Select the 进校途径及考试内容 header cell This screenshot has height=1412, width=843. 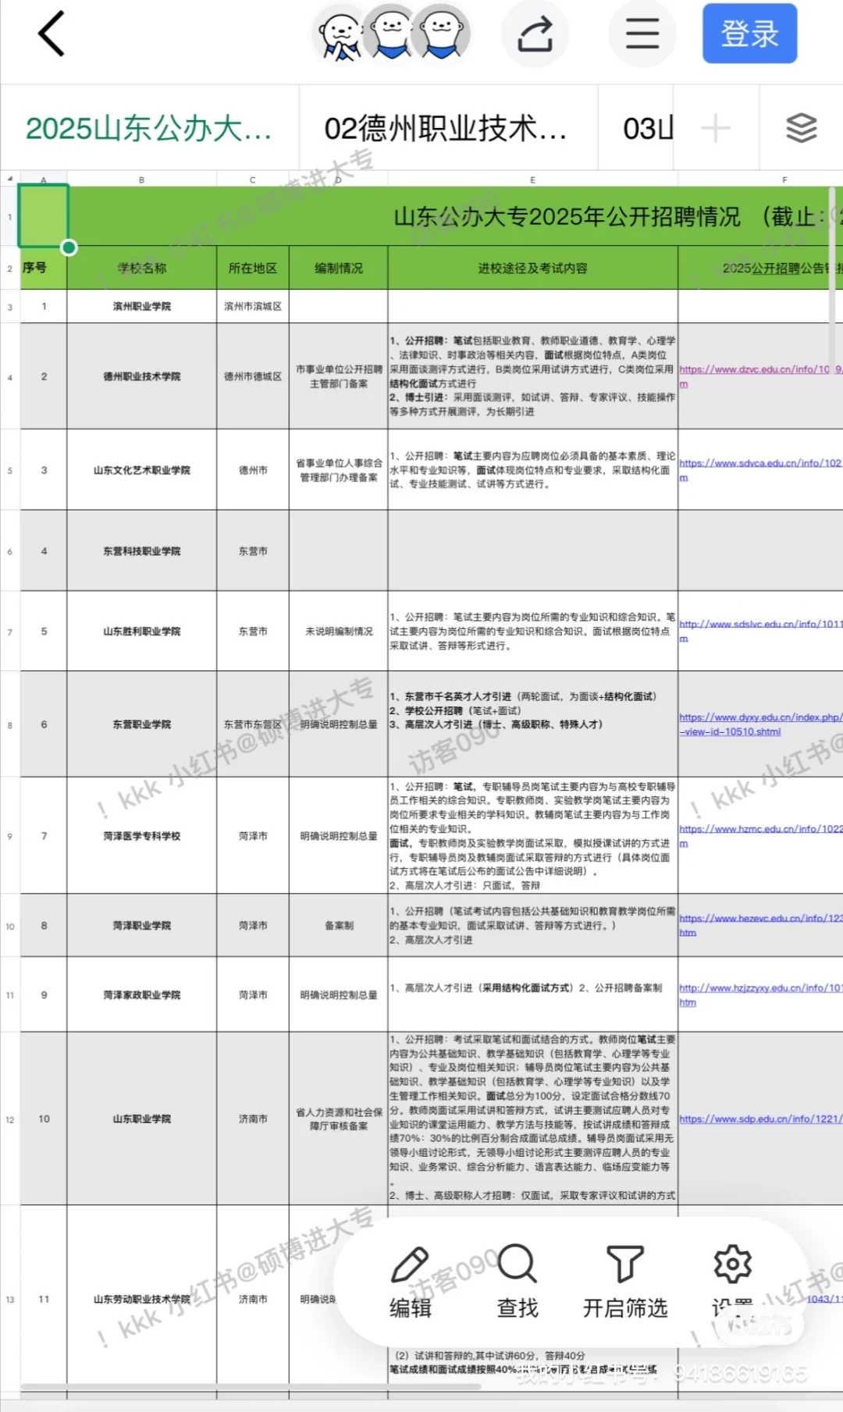tap(532, 268)
